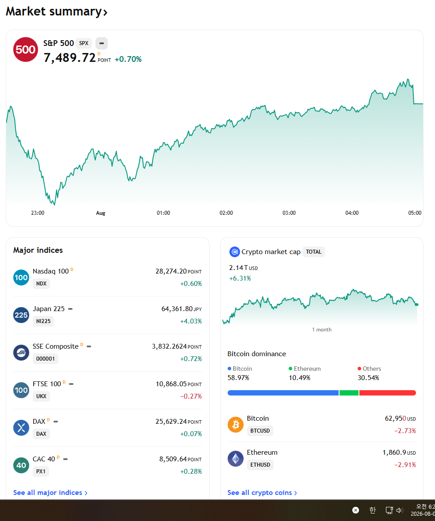The image size is (435, 521).
Task: Click the 2.14 T USD crypto cap value
Action: (x=244, y=267)
